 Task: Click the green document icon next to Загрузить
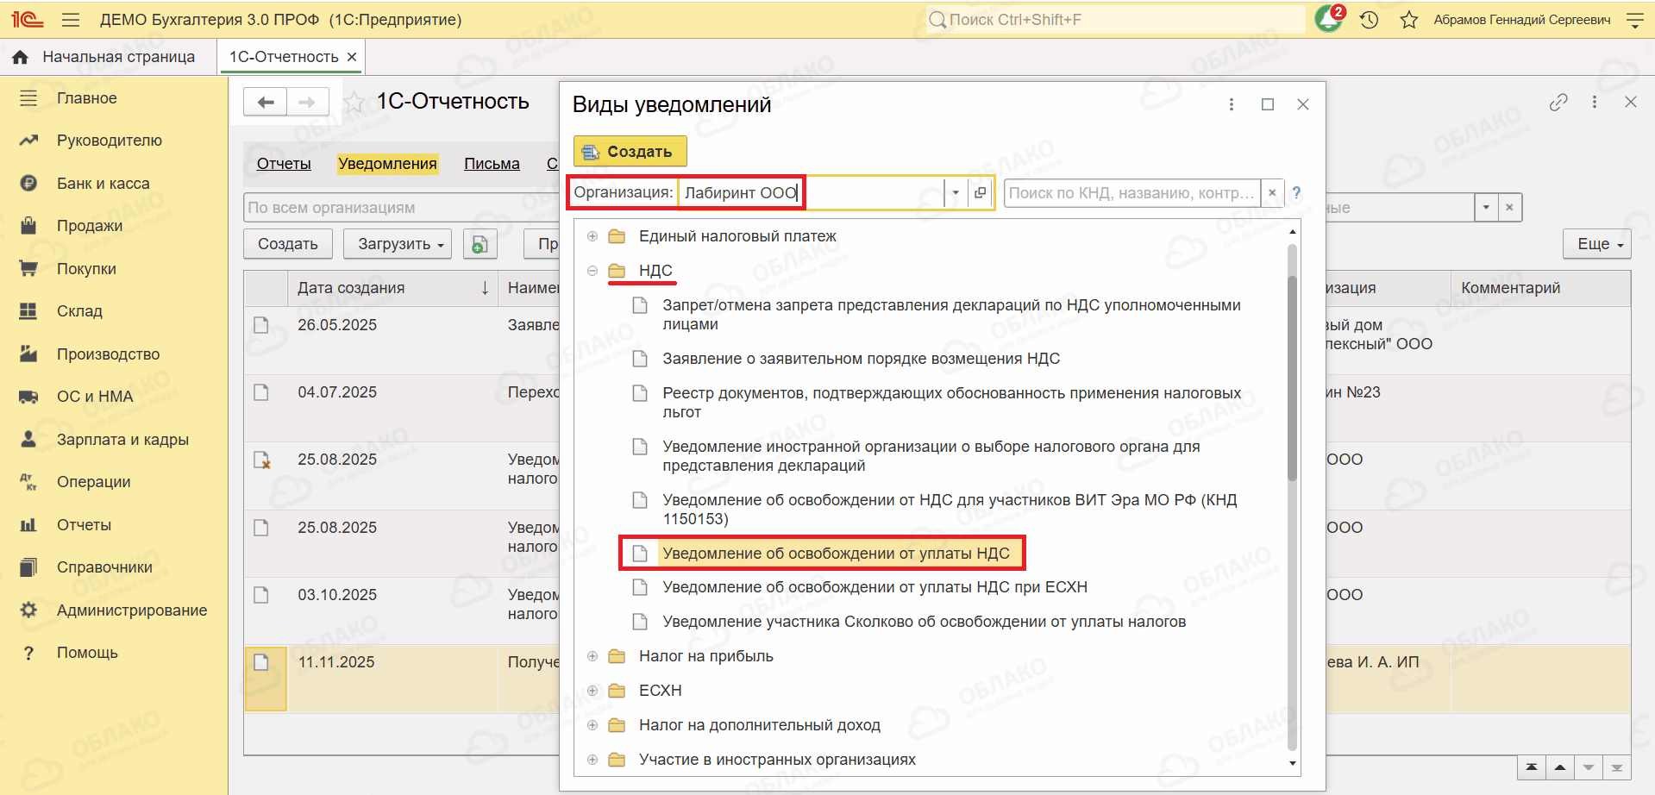tap(480, 244)
